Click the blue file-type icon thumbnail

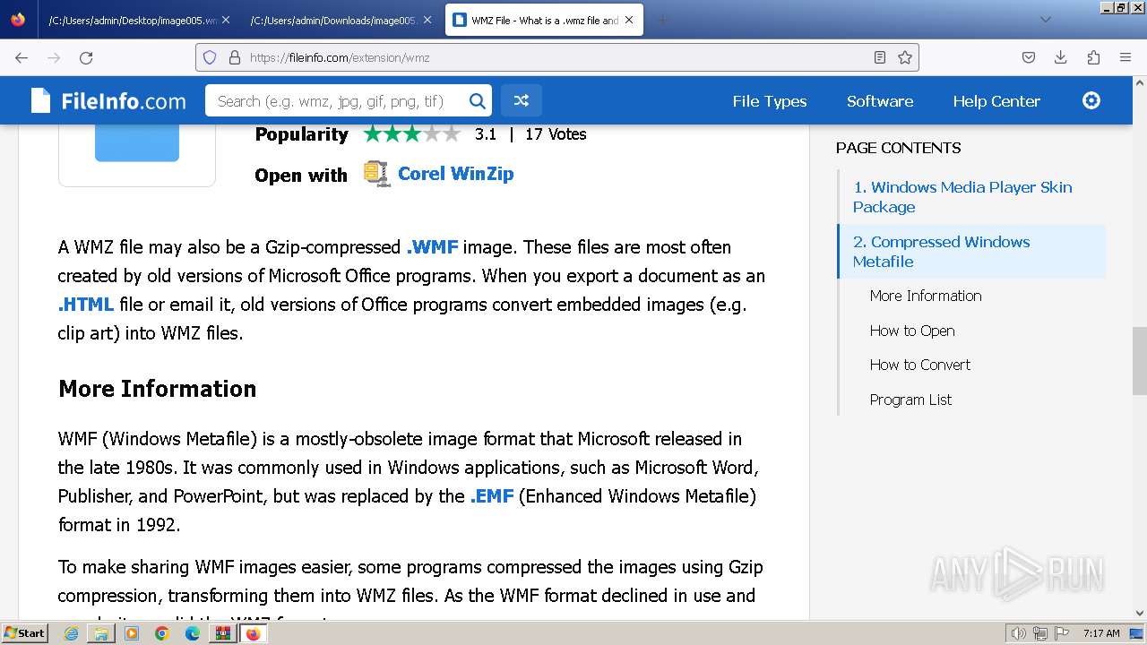click(x=137, y=143)
